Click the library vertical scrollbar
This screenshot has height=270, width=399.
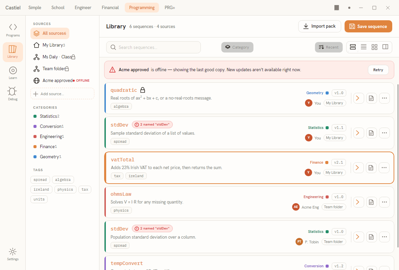[397, 165]
